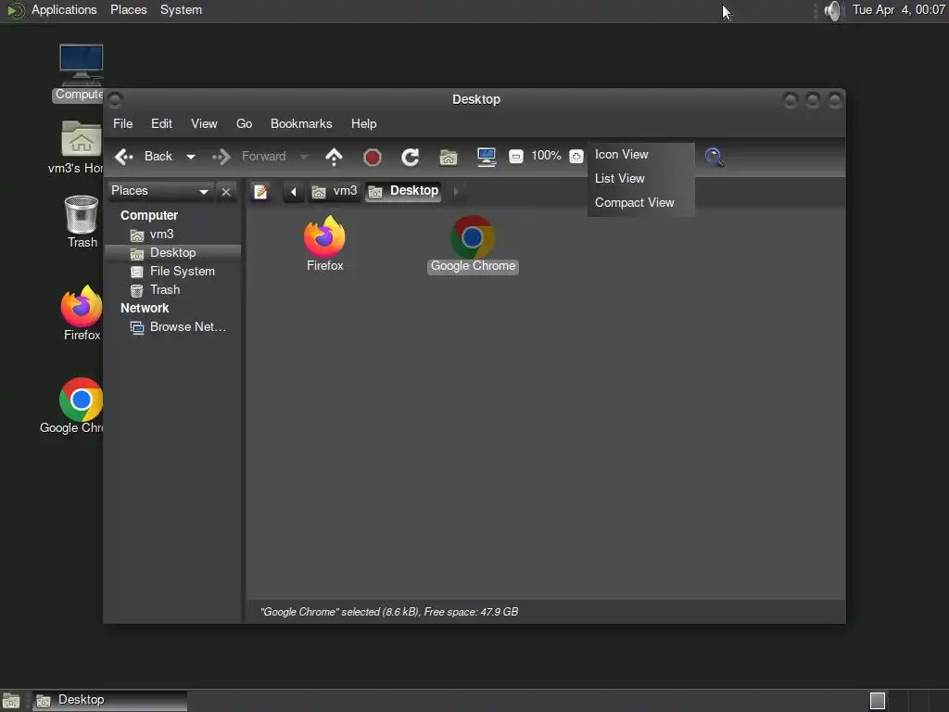This screenshot has height=712, width=949.
Task: Select vm3 in the Places sidebar
Action: pos(173,235)
